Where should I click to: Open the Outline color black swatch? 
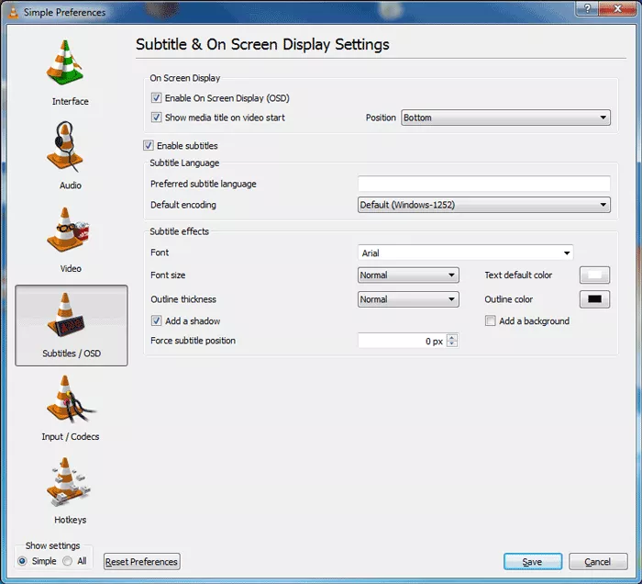point(594,299)
